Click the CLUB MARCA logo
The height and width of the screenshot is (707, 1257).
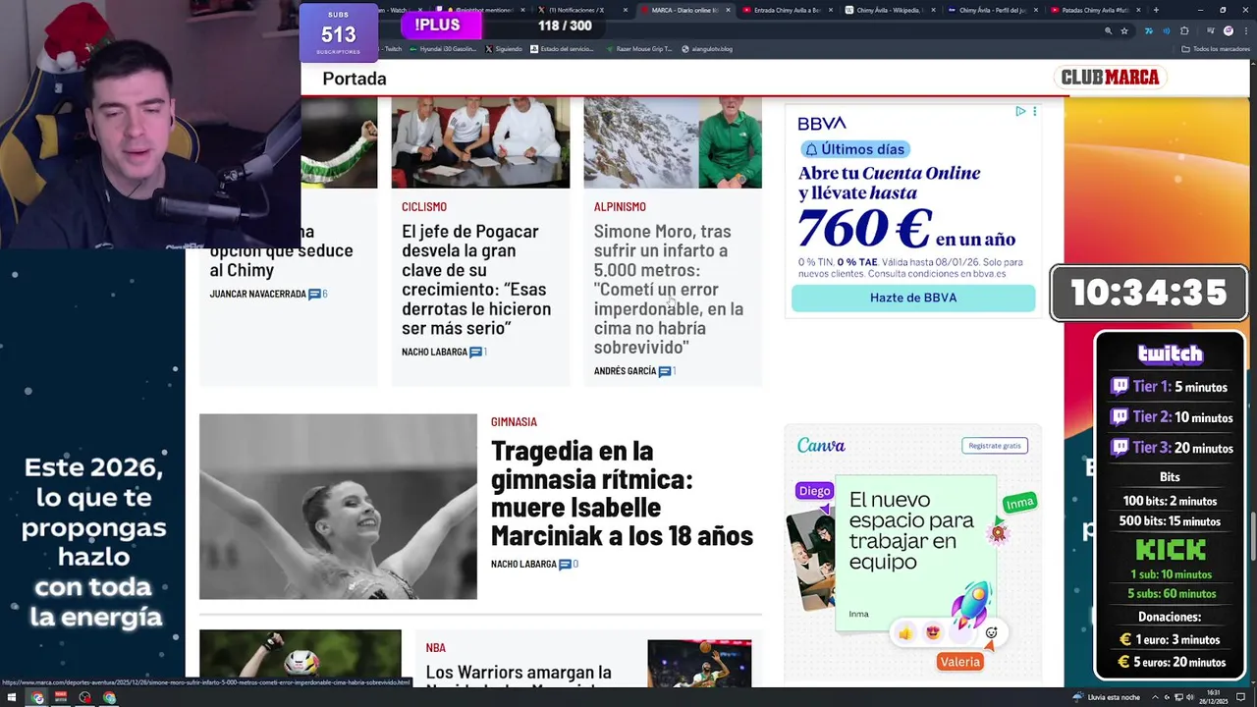tap(1110, 78)
